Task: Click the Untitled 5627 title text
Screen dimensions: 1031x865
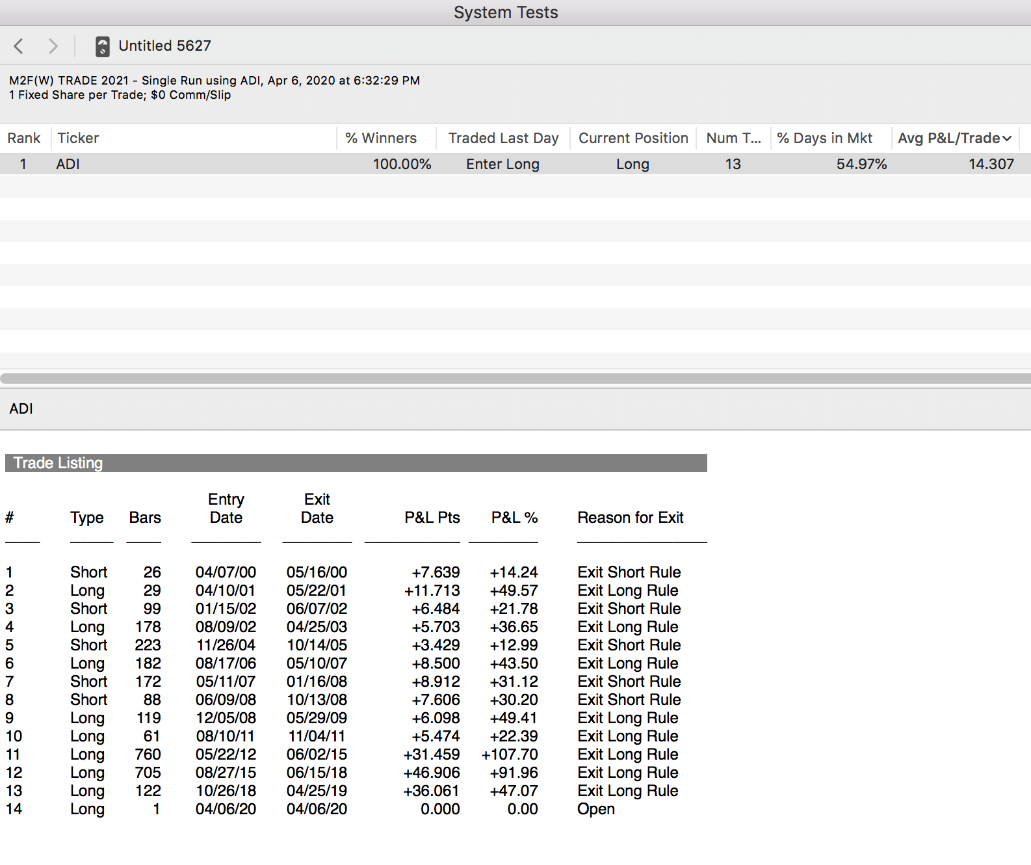Action: point(164,46)
